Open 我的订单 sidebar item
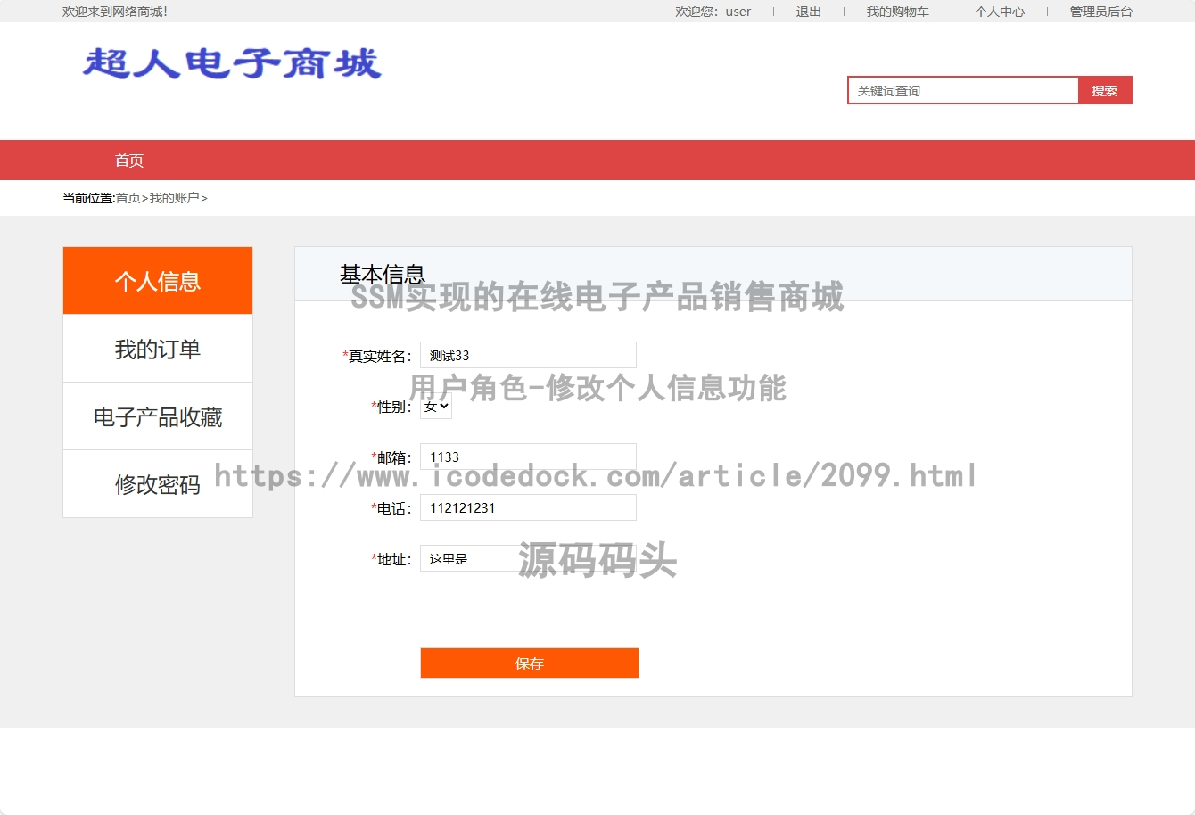The width and height of the screenshot is (1195, 815). click(158, 349)
